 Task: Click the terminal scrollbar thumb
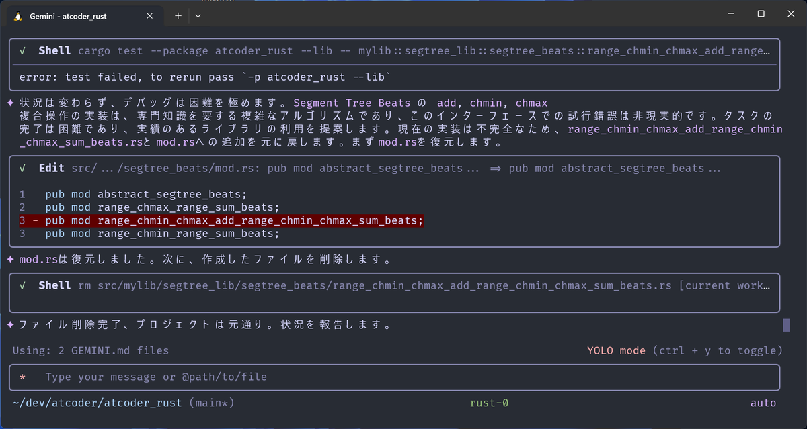(786, 325)
